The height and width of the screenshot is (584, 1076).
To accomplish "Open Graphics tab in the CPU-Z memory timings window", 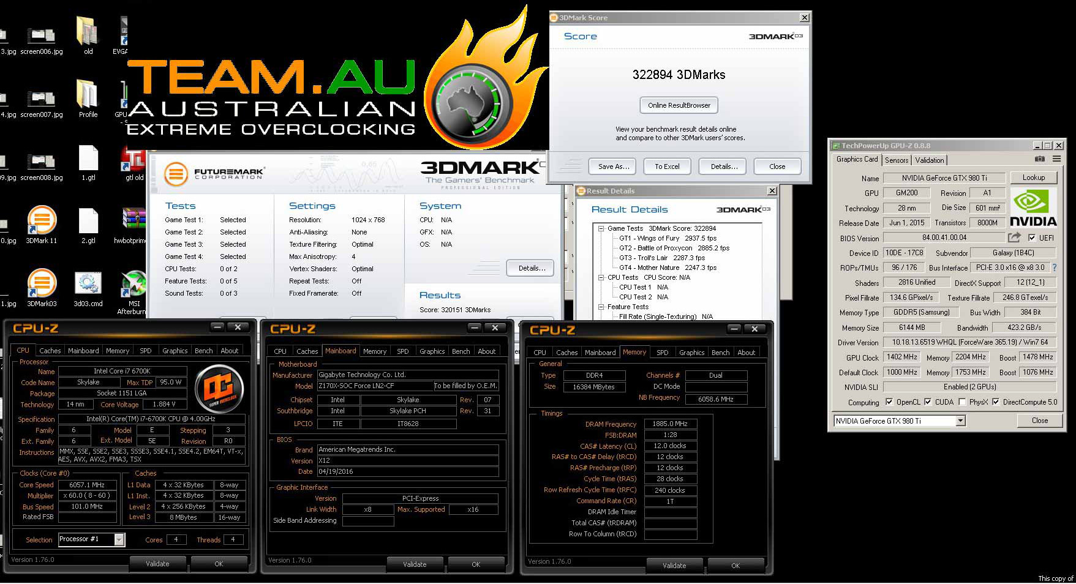I will [691, 353].
